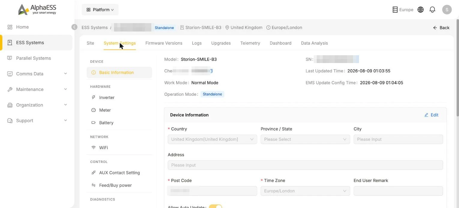This screenshot has height=208, width=459.
Task: Click the Maintenance wrench icon
Action: (10, 89)
